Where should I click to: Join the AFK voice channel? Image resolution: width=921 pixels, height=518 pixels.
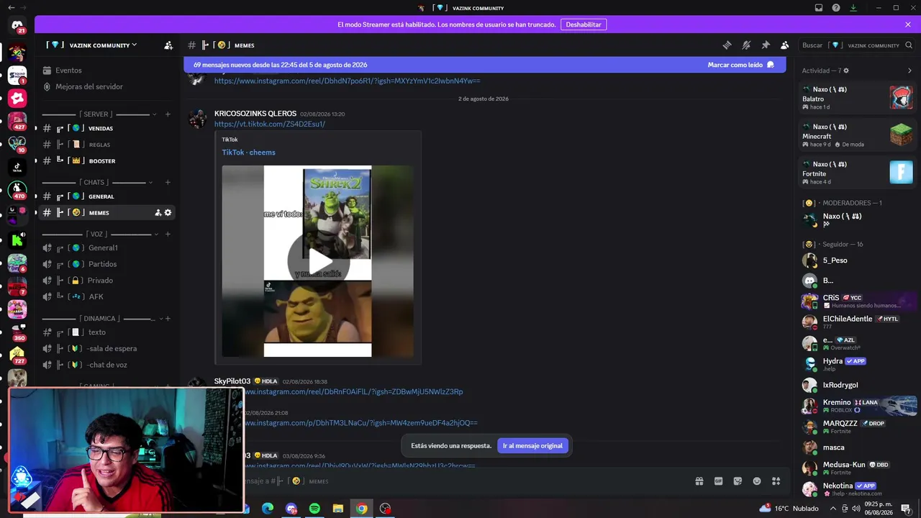point(107,296)
